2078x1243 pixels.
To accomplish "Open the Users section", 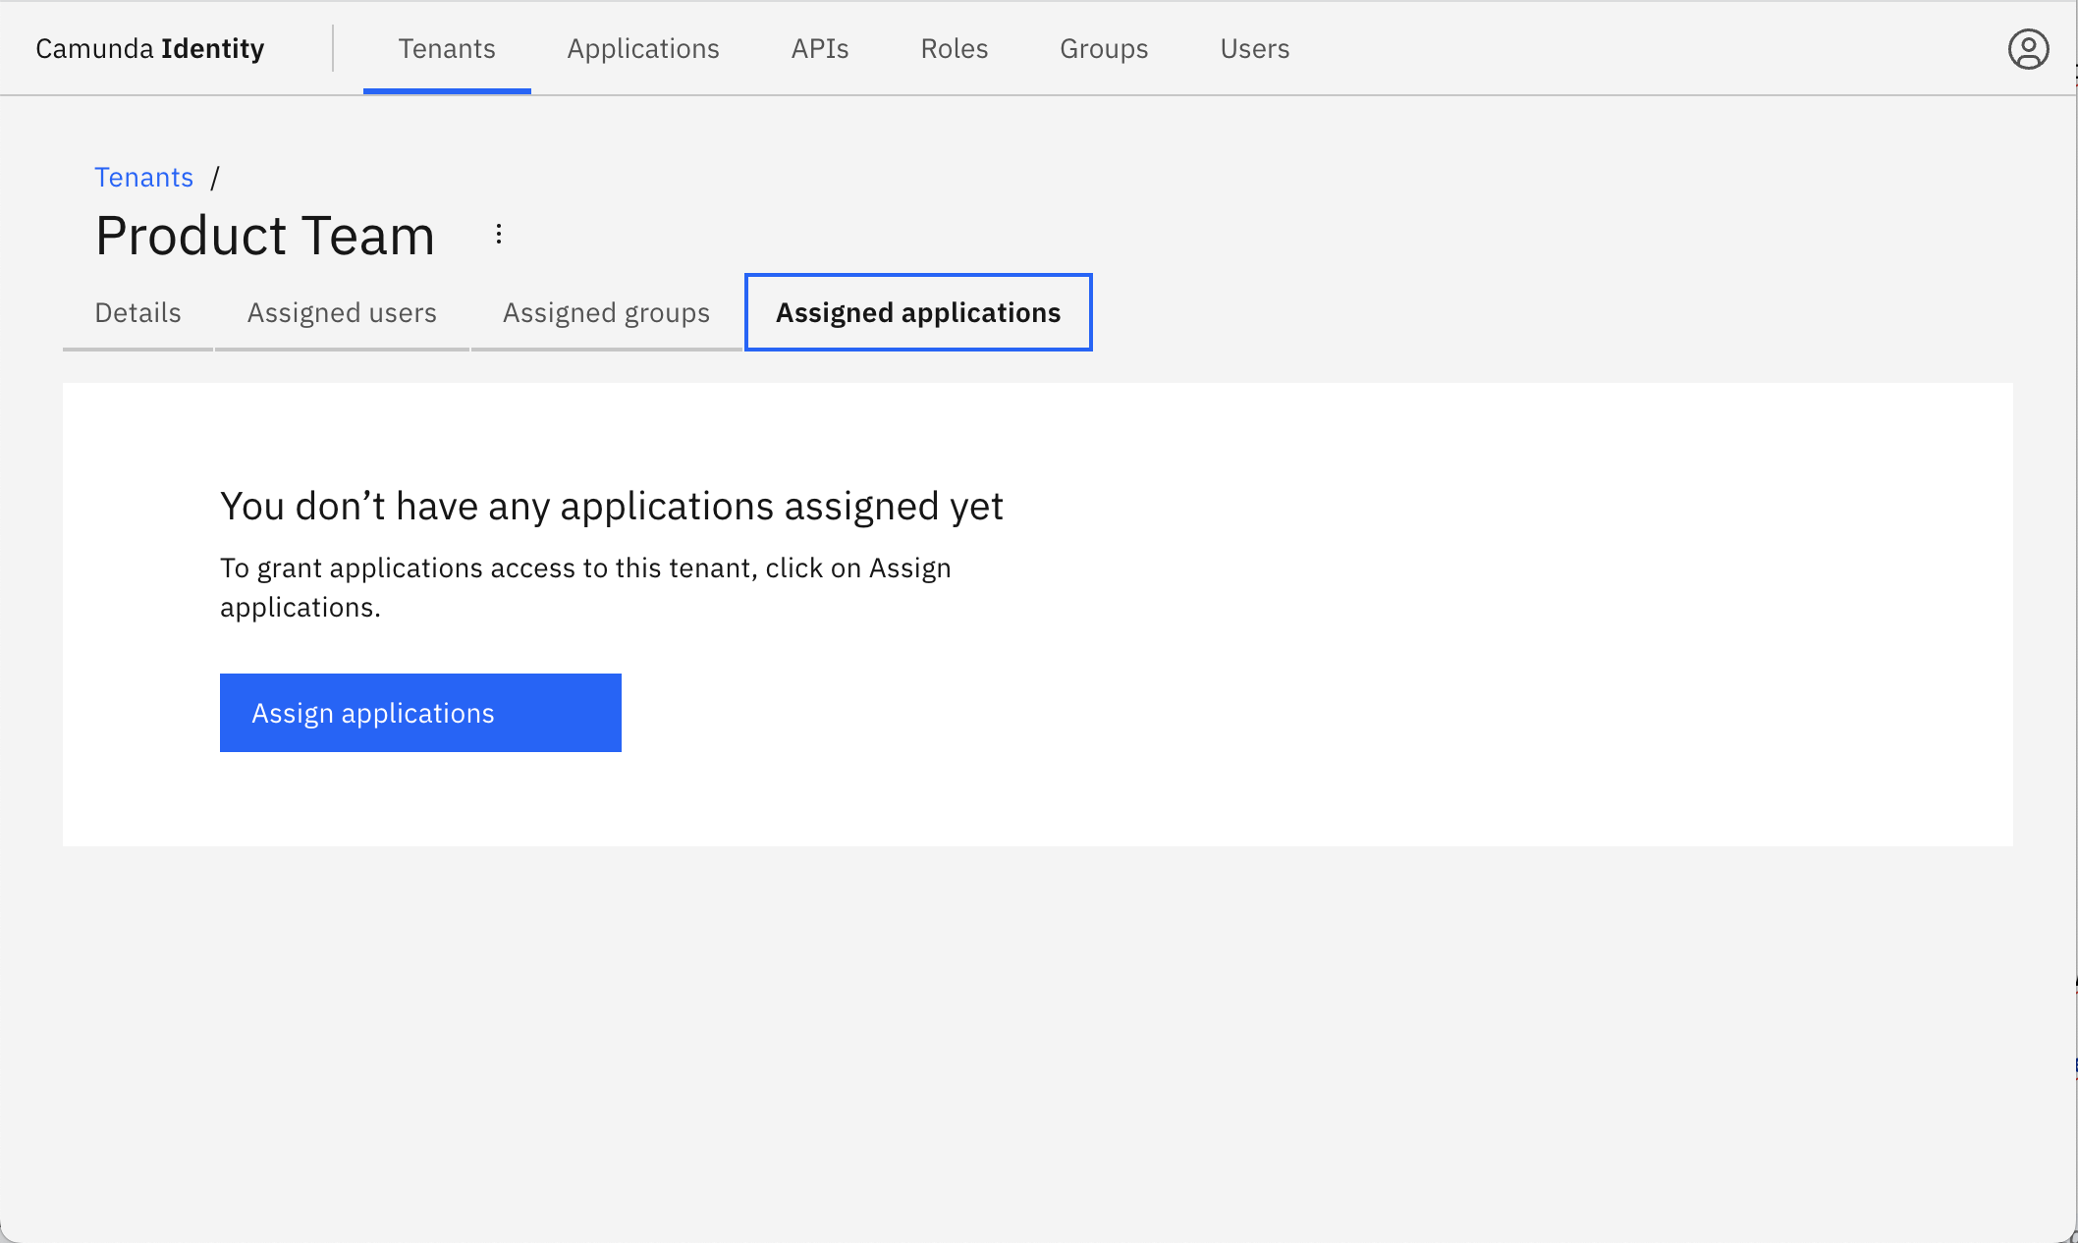I will click(1254, 48).
